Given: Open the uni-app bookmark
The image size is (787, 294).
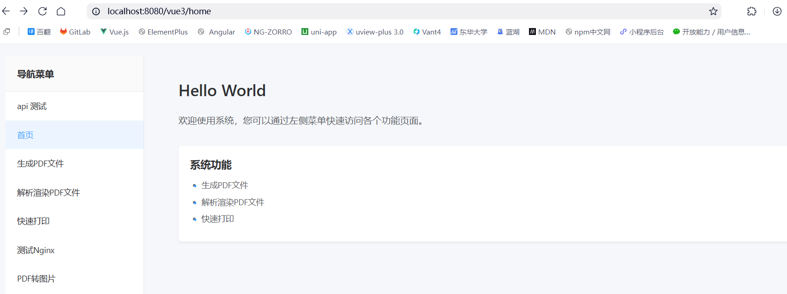Looking at the screenshot, I should click(x=319, y=32).
